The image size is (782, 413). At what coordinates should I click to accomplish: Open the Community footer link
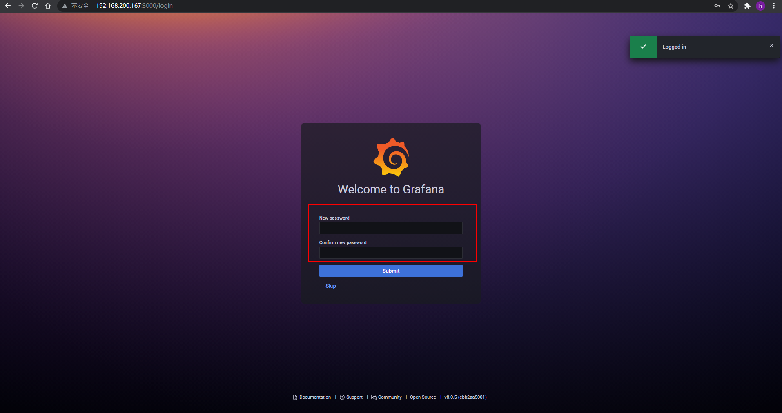386,397
